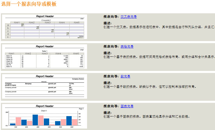Open the 交叉表向导 link
The height and width of the screenshot is (130, 215).
(x=129, y=17)
